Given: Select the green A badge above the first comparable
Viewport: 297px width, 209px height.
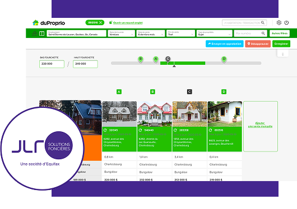Looking at the screenshot, I should coord(119,92).
